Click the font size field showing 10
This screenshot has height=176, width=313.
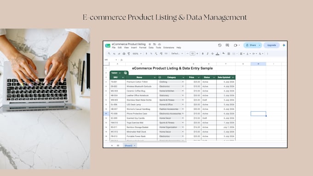point(192,54)
